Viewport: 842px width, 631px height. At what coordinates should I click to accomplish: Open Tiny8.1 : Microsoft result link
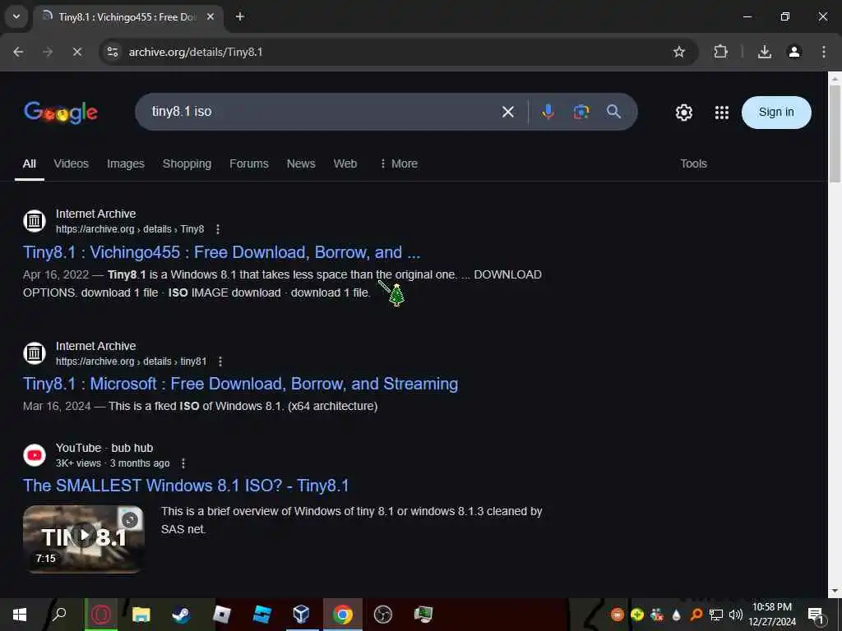[240, 384]
